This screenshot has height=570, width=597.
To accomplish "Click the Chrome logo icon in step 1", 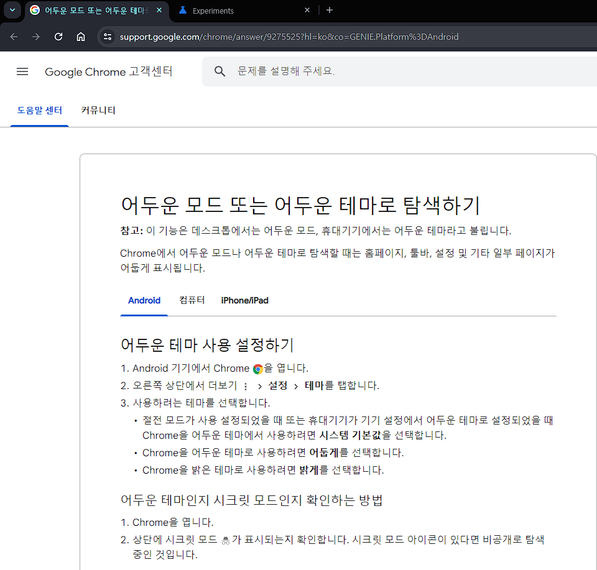I will click(x=258, y=369).
